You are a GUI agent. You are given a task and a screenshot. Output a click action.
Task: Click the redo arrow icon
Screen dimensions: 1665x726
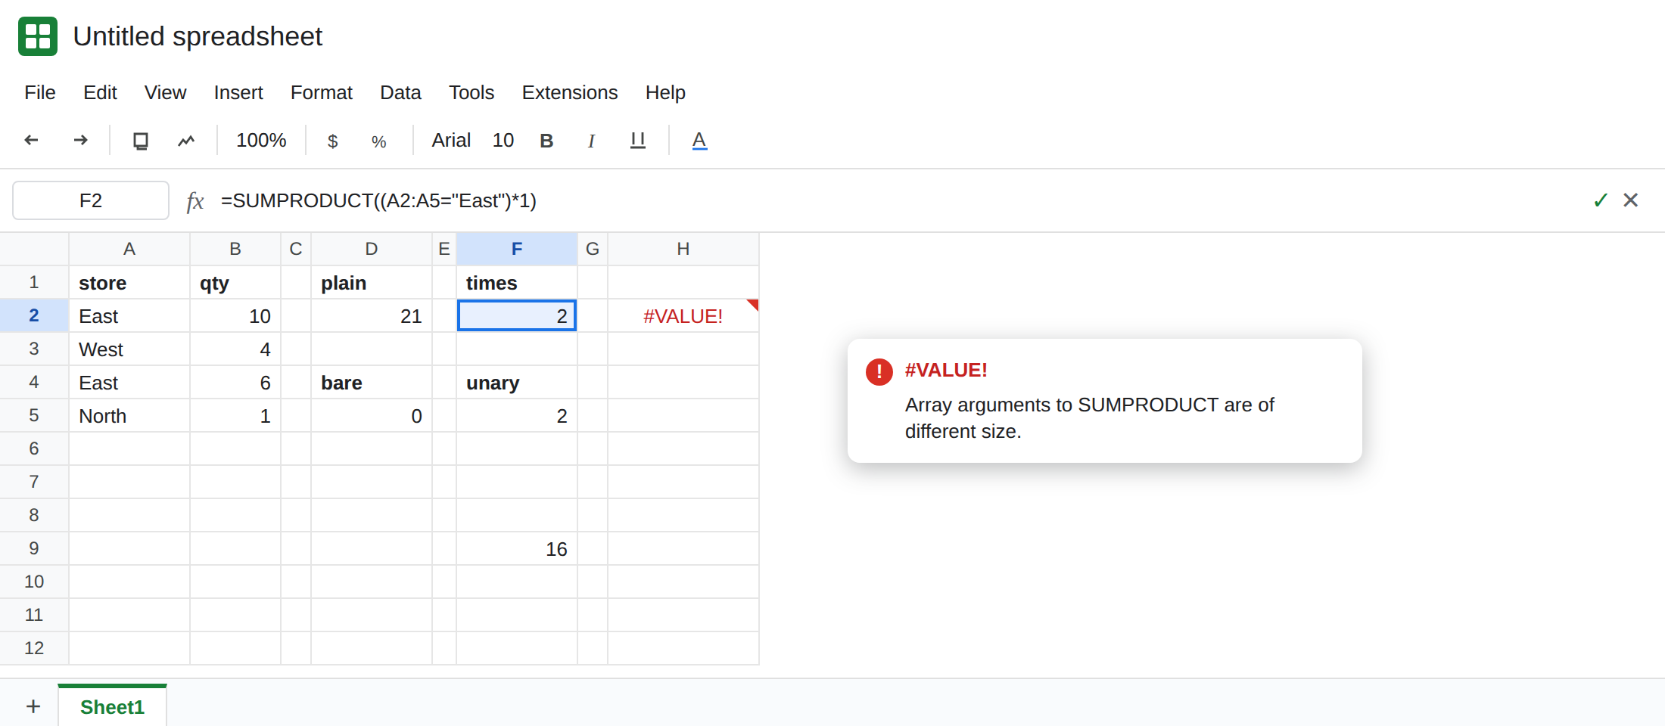click(80, 140)
